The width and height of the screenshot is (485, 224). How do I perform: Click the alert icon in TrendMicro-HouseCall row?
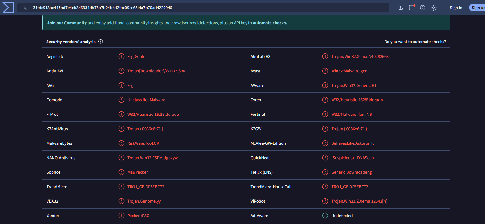click(325, 187)
